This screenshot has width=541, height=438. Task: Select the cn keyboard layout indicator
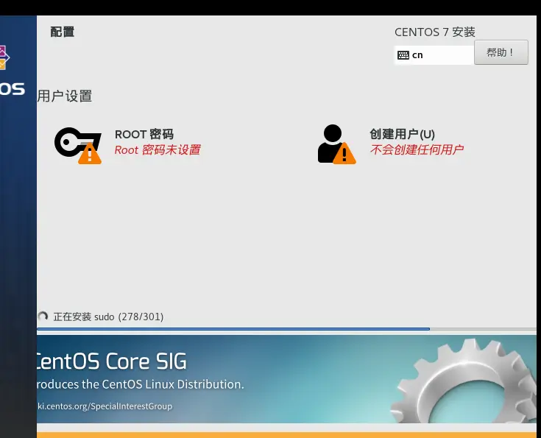tap(434, 55)
